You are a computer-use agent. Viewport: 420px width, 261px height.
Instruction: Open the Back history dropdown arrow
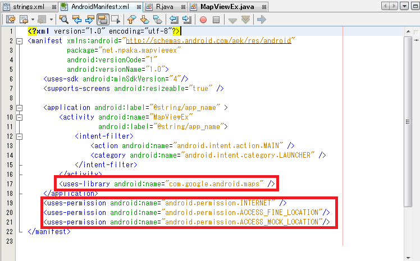(33, 19)
